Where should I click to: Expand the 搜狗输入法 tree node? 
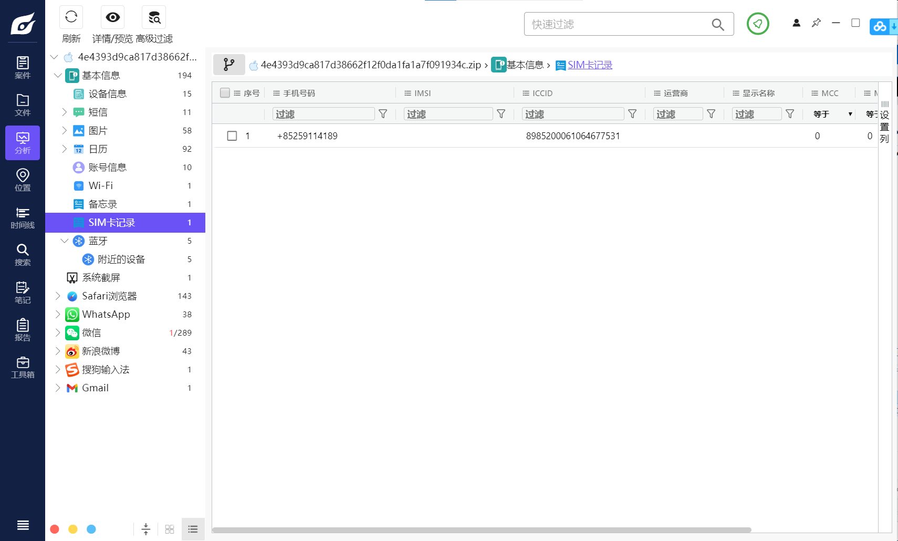coord(58,369)
